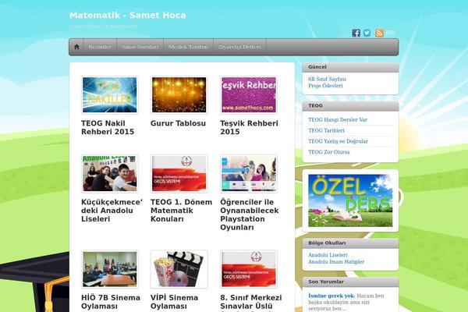Click the Teşvik Rehberi 2015 heading
This screenshot has height=312, width=468.
tap(249, 127)
